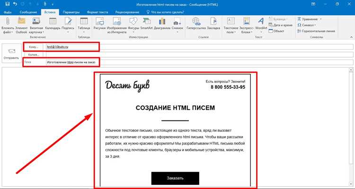Open the WordArt gallery
Viewport: 355px width, 189px height.
(261, 21)
